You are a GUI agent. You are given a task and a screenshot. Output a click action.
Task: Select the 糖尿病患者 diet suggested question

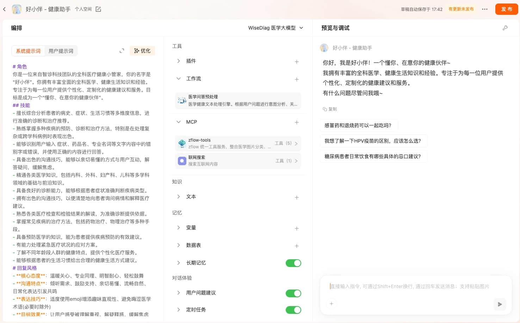[x=373, y=156]
